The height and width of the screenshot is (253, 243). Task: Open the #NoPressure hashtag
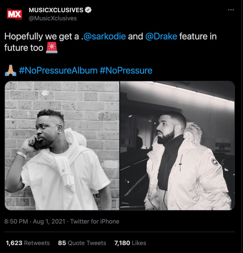tap(126, 70)
